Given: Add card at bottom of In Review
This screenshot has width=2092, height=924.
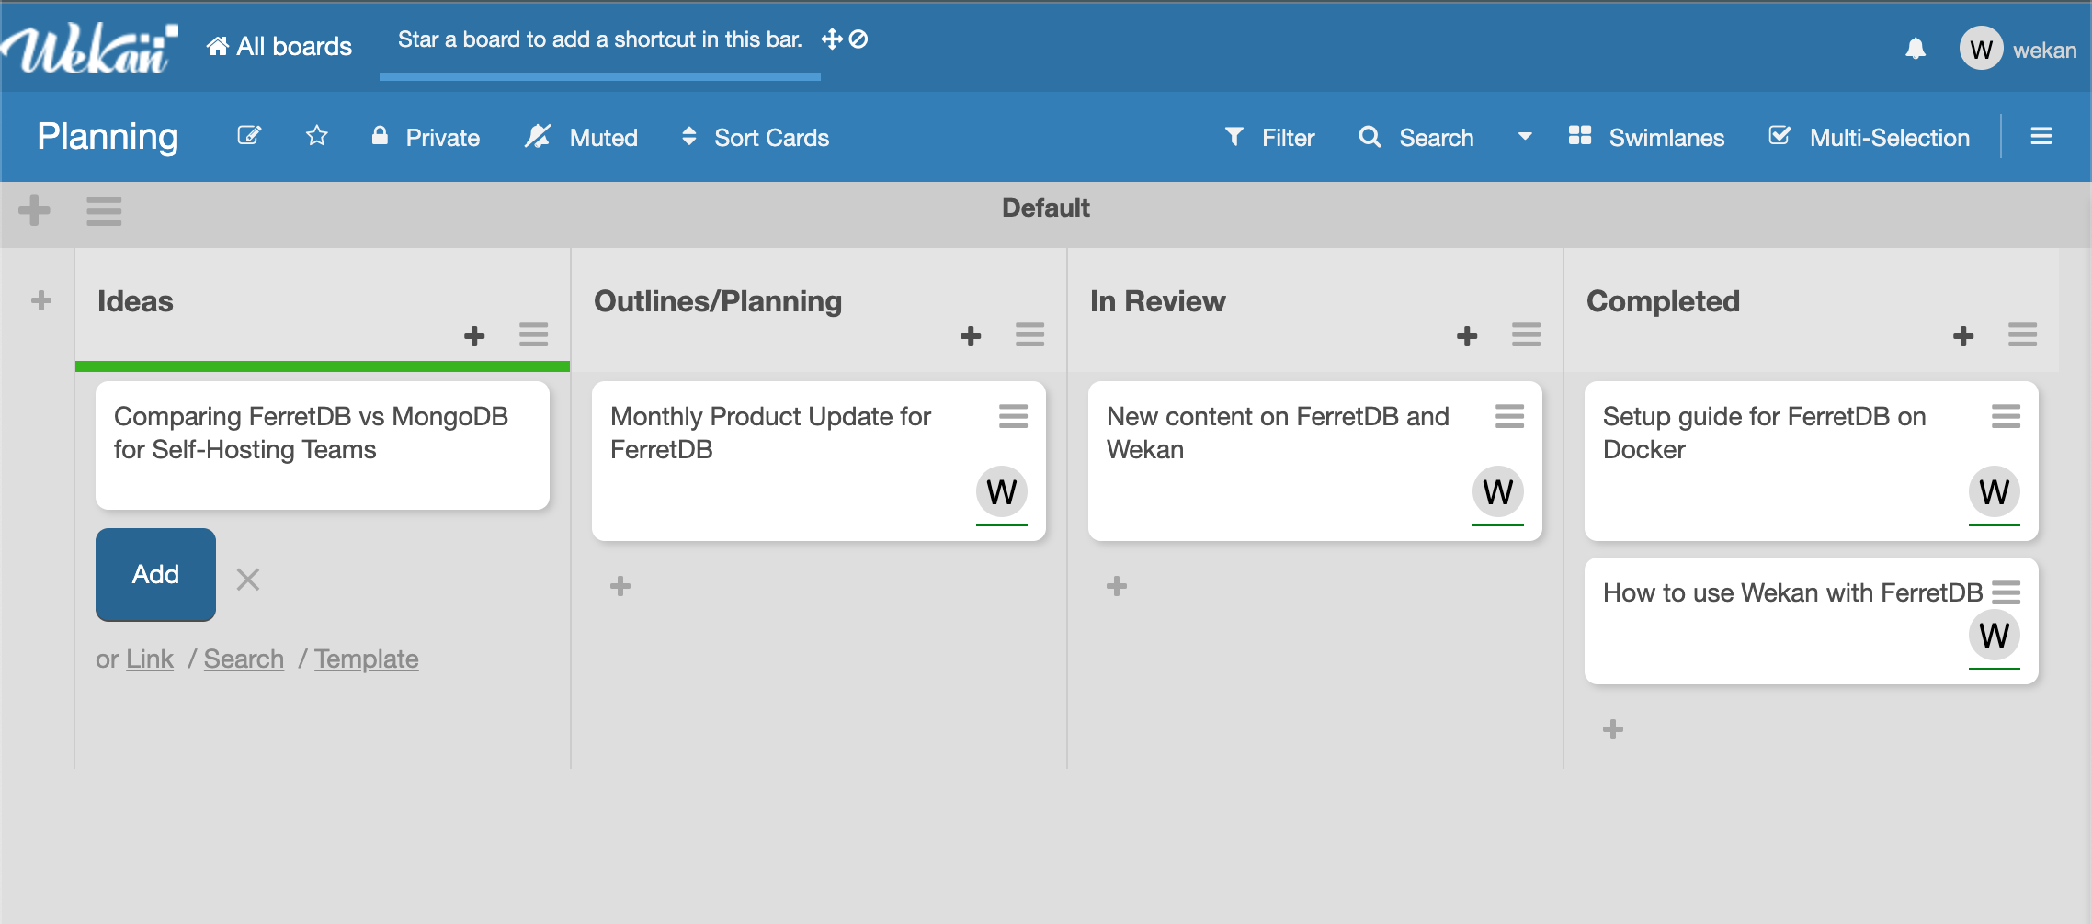Looking at the screenshot, I should 1117,586.
